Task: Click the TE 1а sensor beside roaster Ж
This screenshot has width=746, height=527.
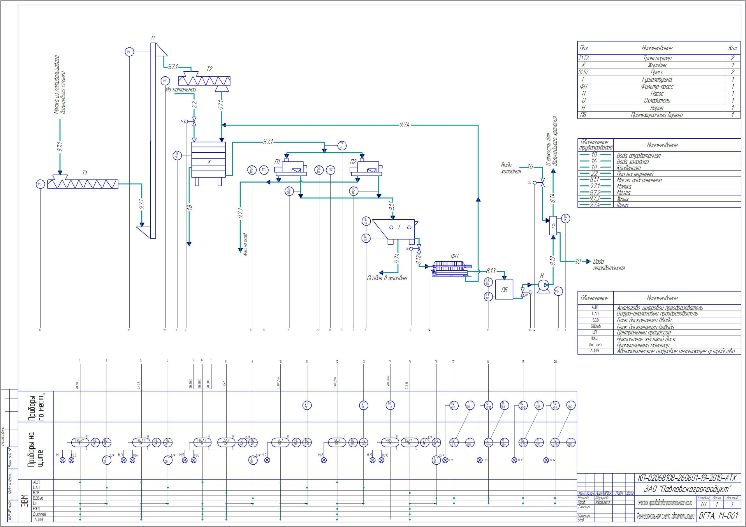Action: click(177, 156)
